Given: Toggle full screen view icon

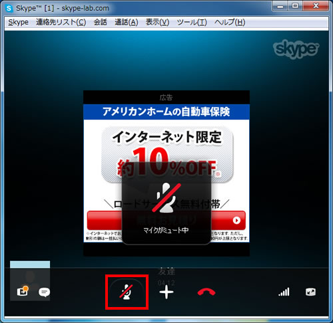Looking at the screenshot, I should click(310, 292).
